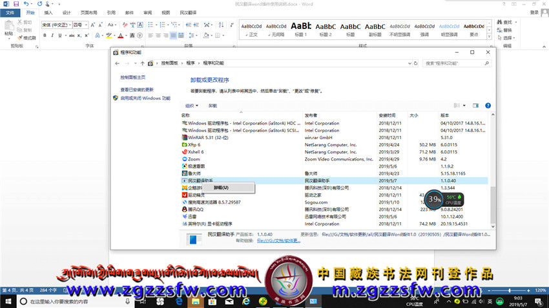Select align-left paragraph alignment in Word
The width and height of the screenshot is (549, 308).
coord(150,35)
